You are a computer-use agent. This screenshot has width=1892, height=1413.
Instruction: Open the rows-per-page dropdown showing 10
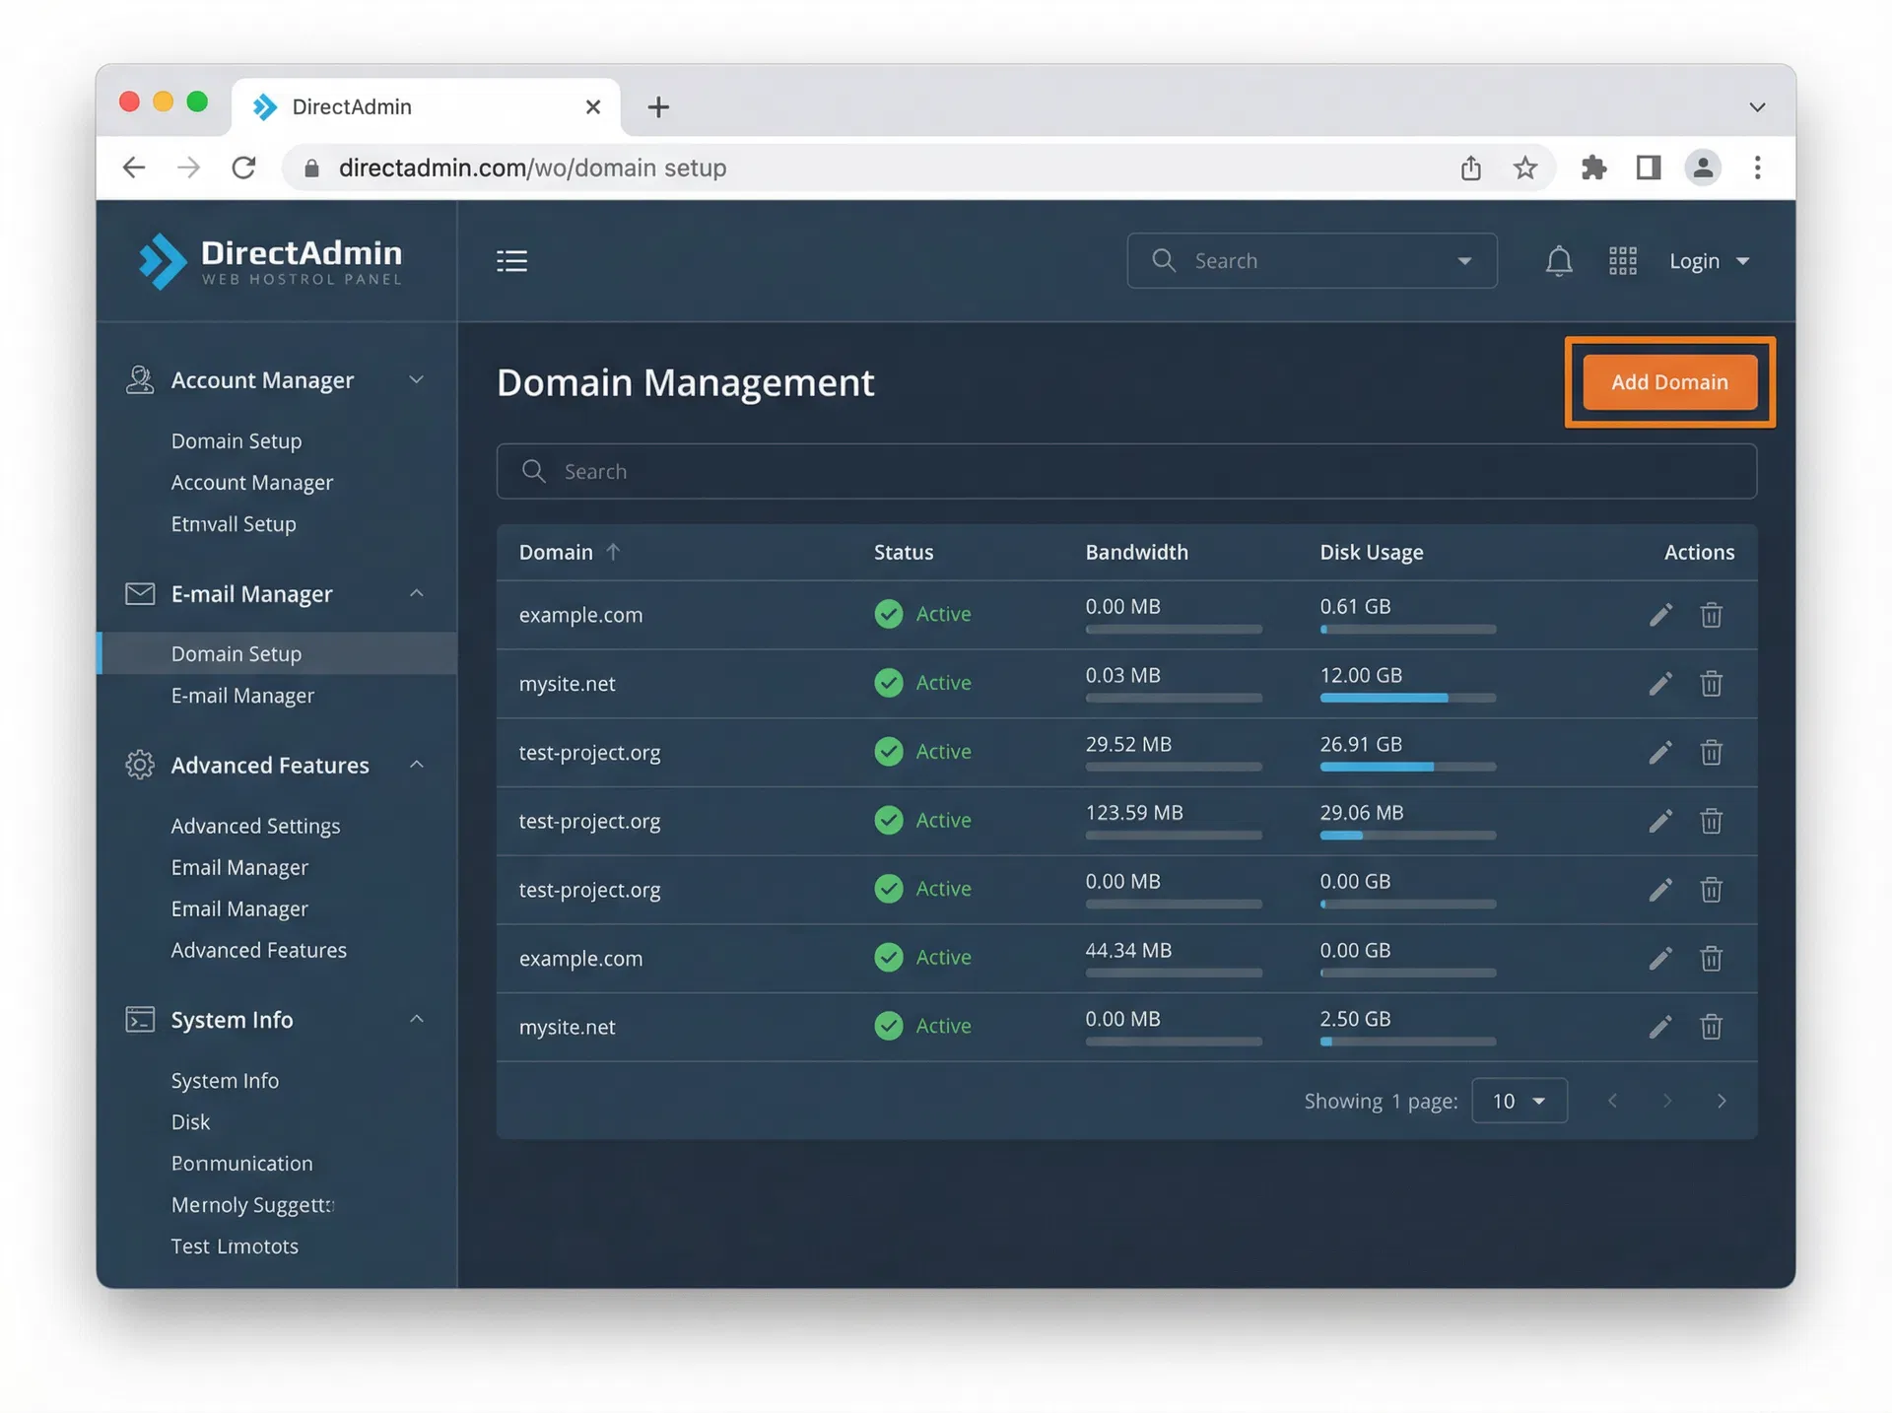tap(1519, 1101)
